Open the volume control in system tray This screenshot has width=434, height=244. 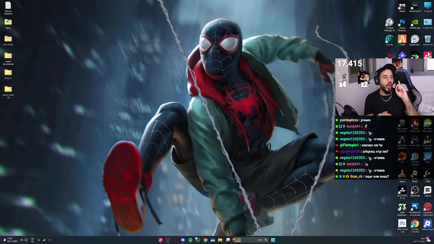coord(21,240)
